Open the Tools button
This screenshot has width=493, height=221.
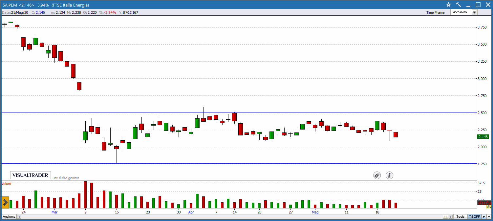(461, 217)
